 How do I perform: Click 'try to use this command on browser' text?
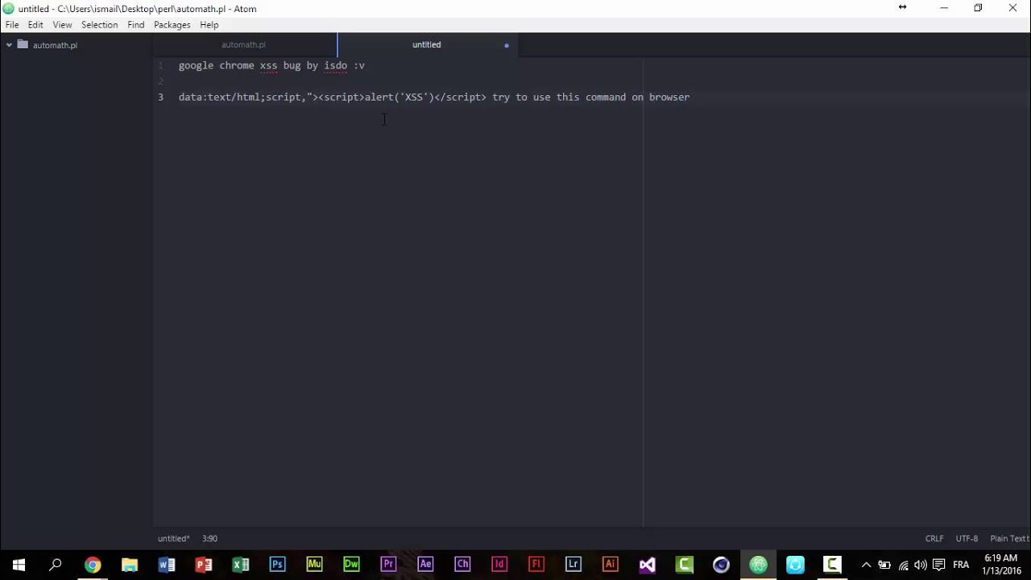click(x=591, y=97)
